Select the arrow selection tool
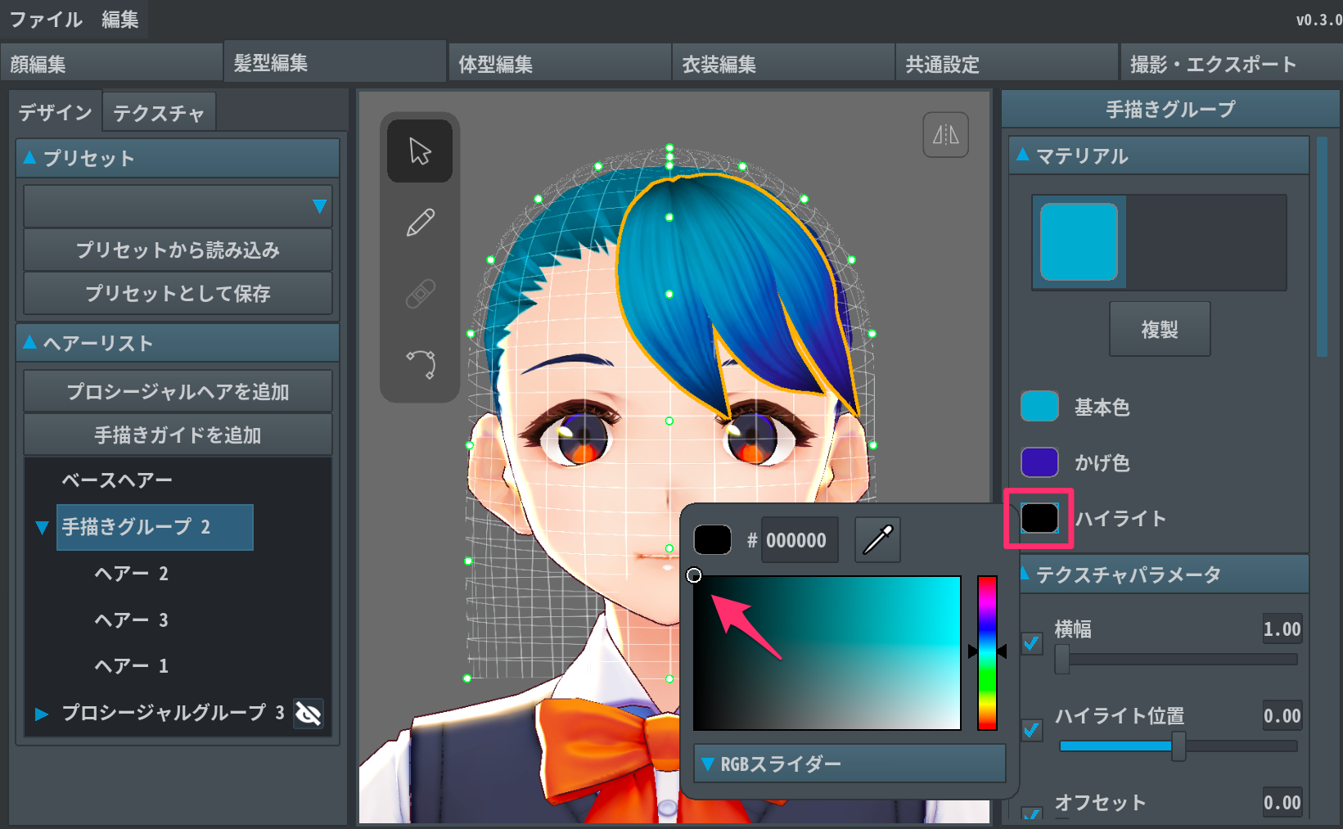The height and width of the screenshot is (829, 1343). coord(420,151)
